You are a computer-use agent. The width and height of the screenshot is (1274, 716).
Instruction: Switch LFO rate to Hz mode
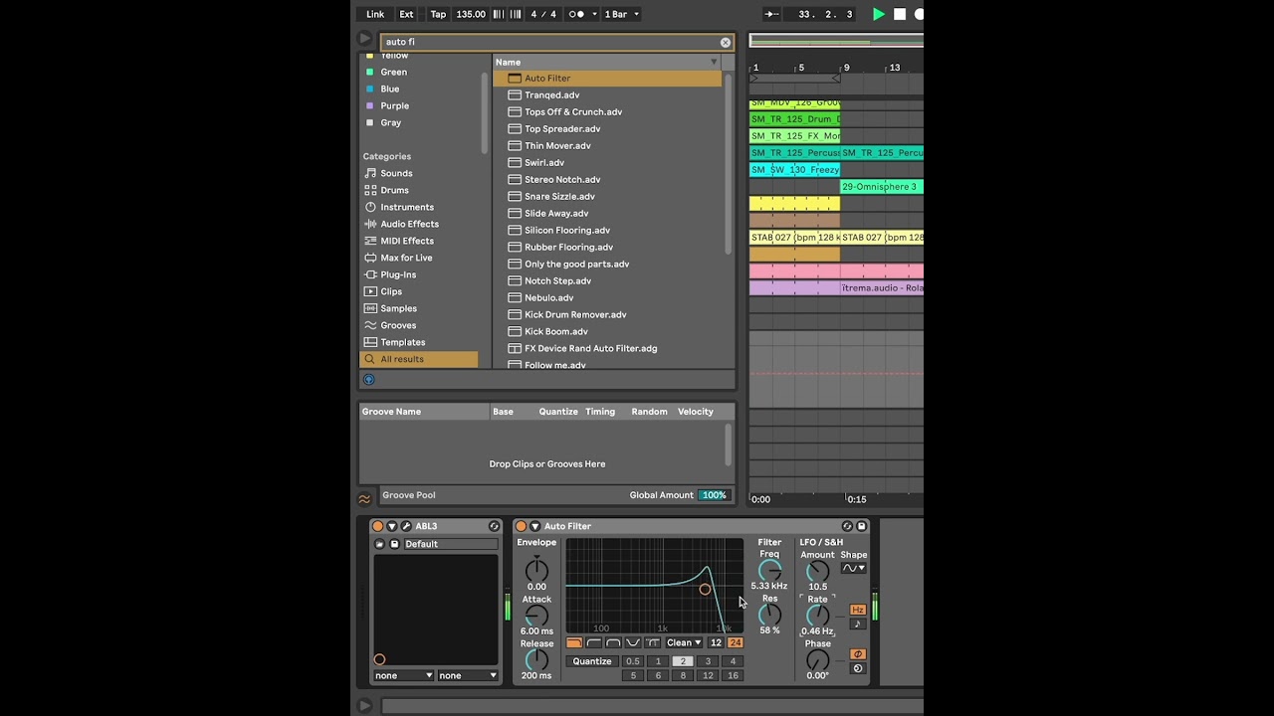857,610
